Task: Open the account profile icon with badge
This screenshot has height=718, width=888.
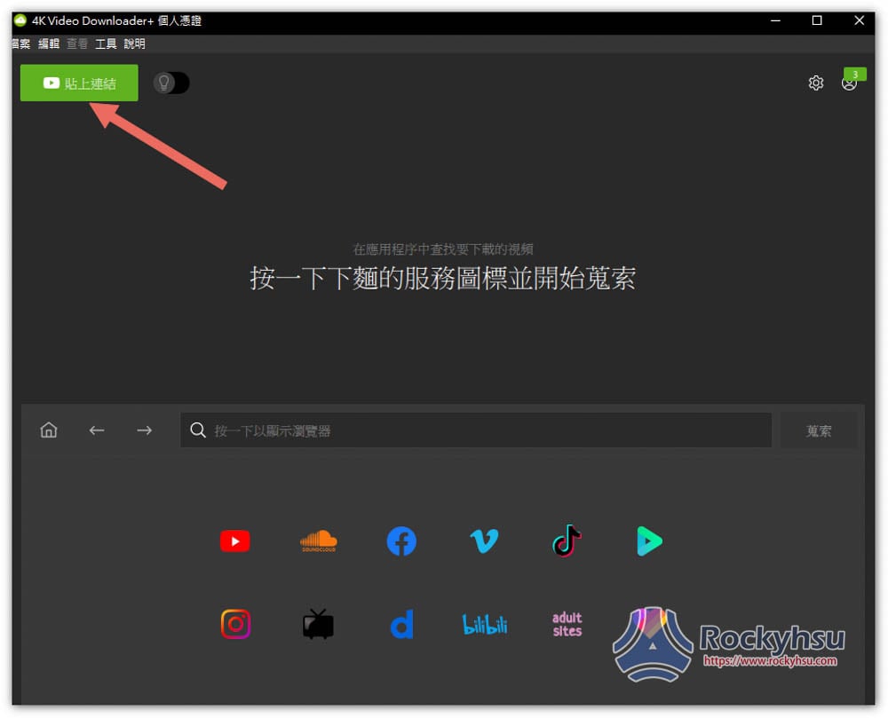Action: [849, 83]
